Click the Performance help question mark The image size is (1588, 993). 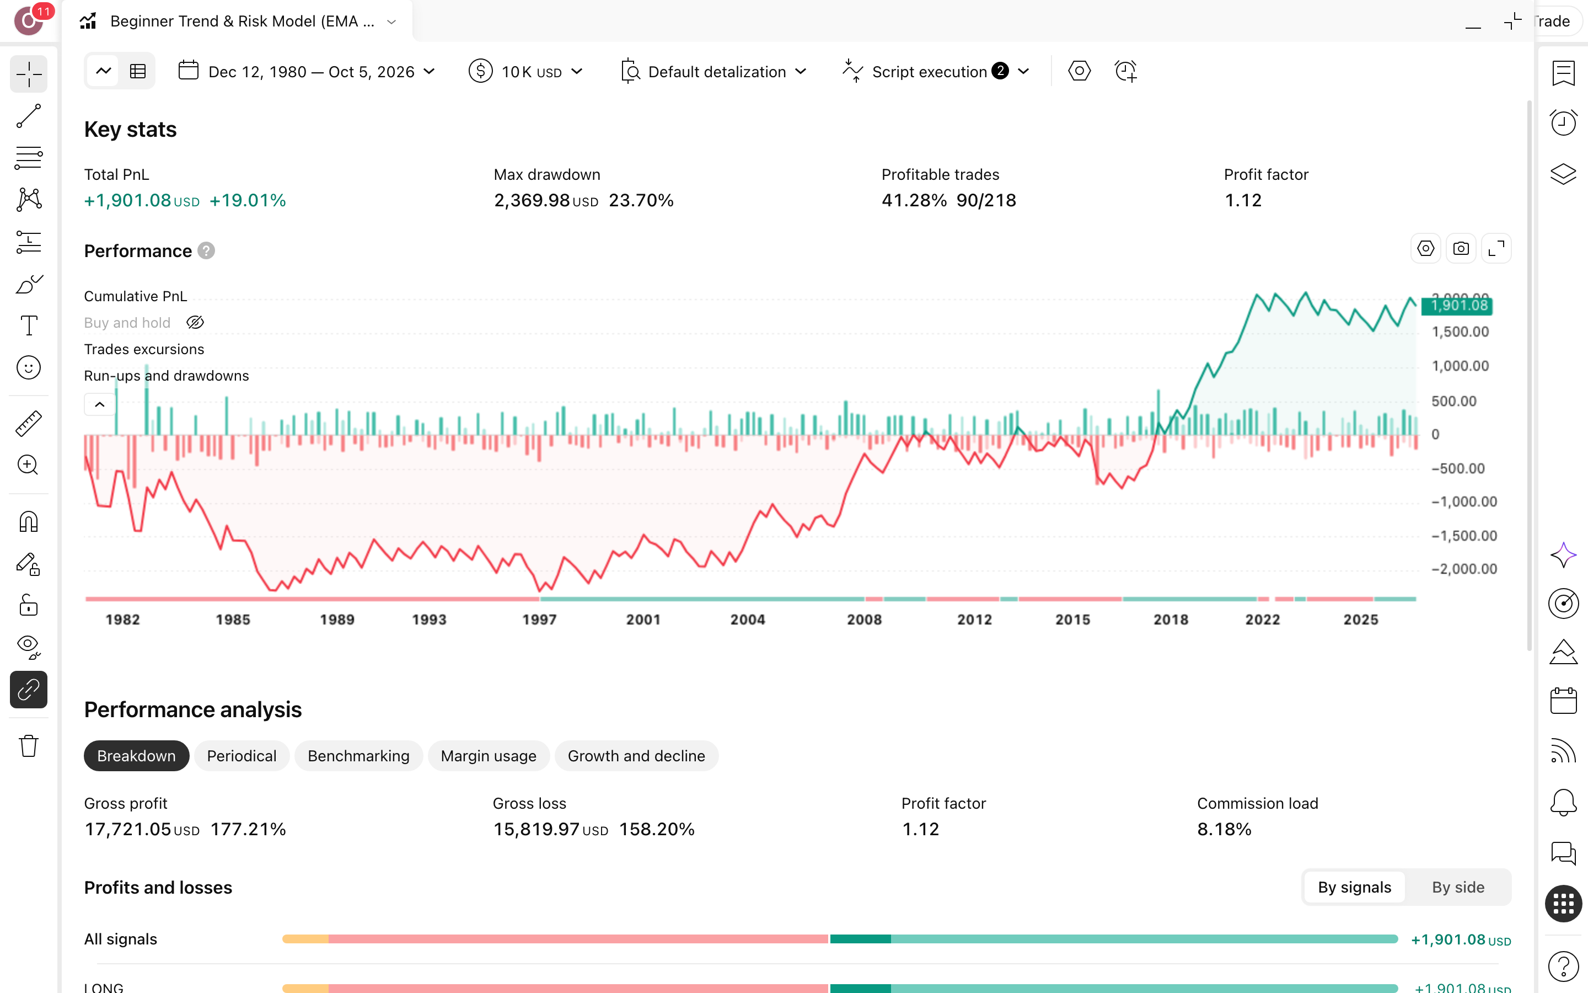coord(206,251)
